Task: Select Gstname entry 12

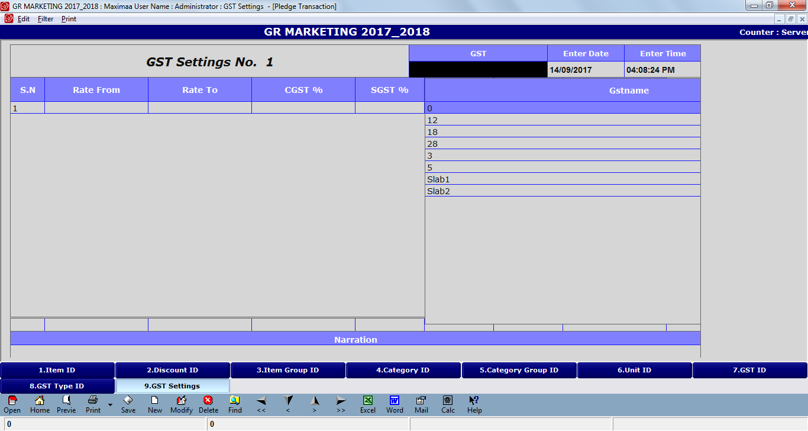Action: point(563,120)
